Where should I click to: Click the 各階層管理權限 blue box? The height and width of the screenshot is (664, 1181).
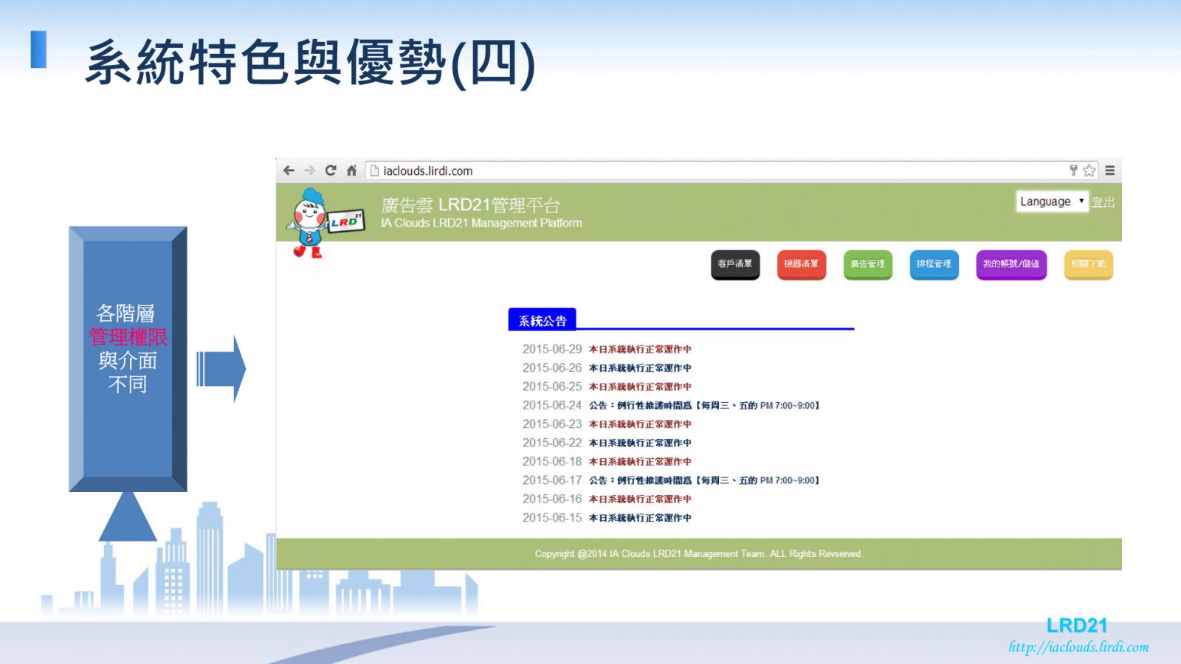click(128, 359)
